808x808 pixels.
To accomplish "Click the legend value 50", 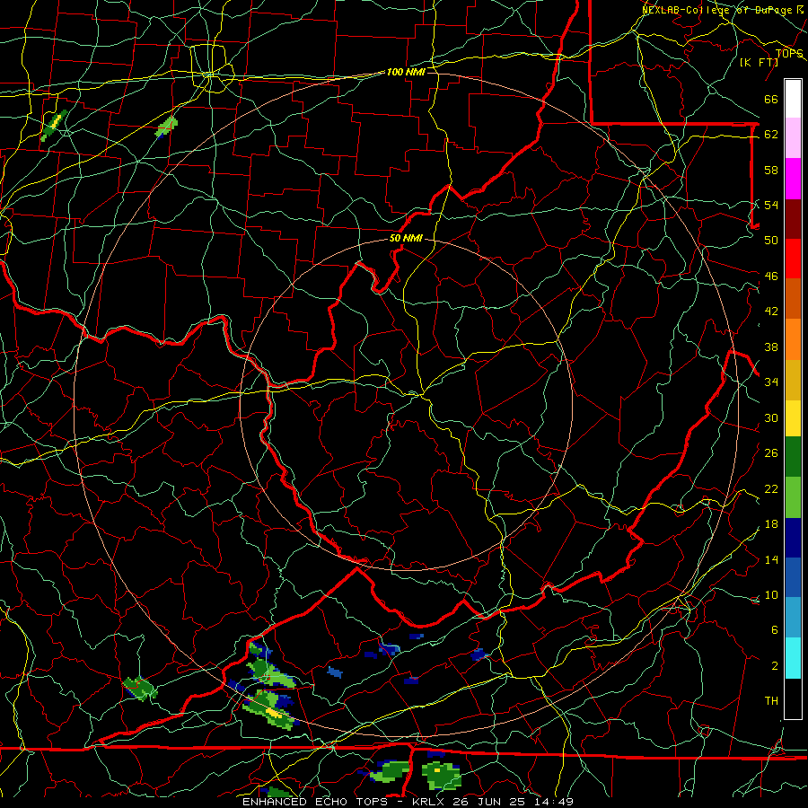I will [771, 240].
